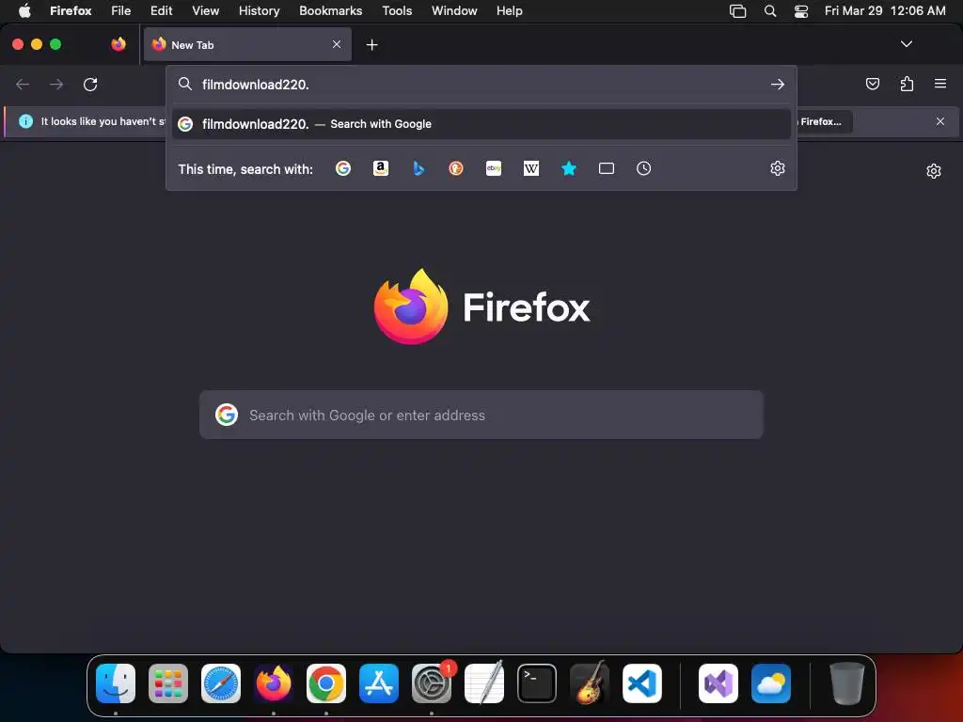Open search settings gear in dropdown
The height and width of the screenshot is (722, 963).
(x=778, y=168)
